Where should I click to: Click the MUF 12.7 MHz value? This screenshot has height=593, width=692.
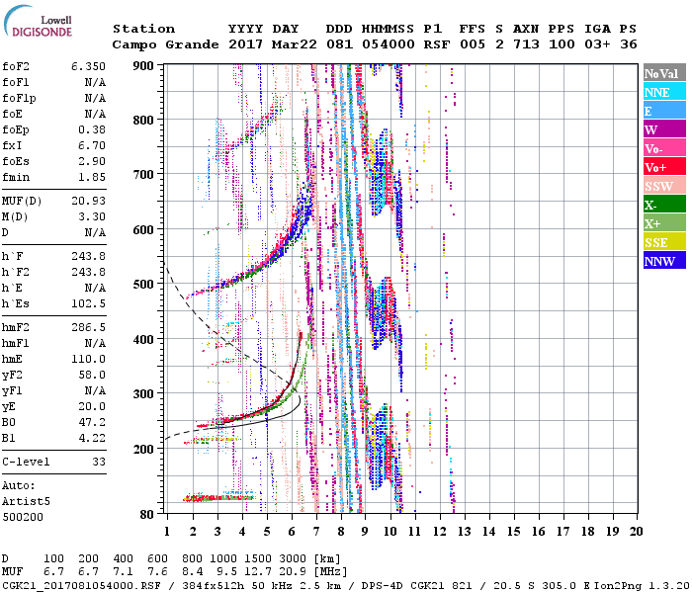pyautogui.click(x=258, y=572)
